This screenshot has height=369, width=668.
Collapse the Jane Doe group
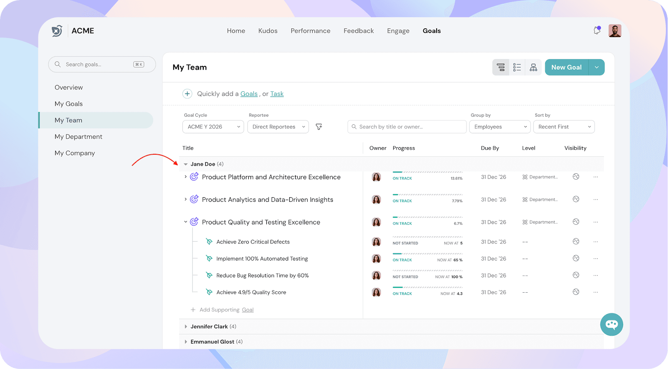coord(186,164)
